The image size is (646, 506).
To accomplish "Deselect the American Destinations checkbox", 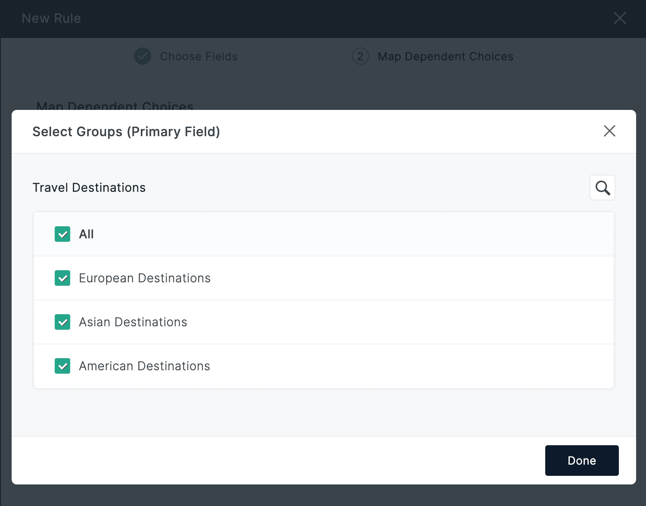I will 62,366.
